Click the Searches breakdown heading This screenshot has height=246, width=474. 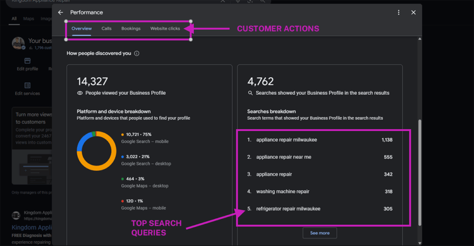coord(271,111)
